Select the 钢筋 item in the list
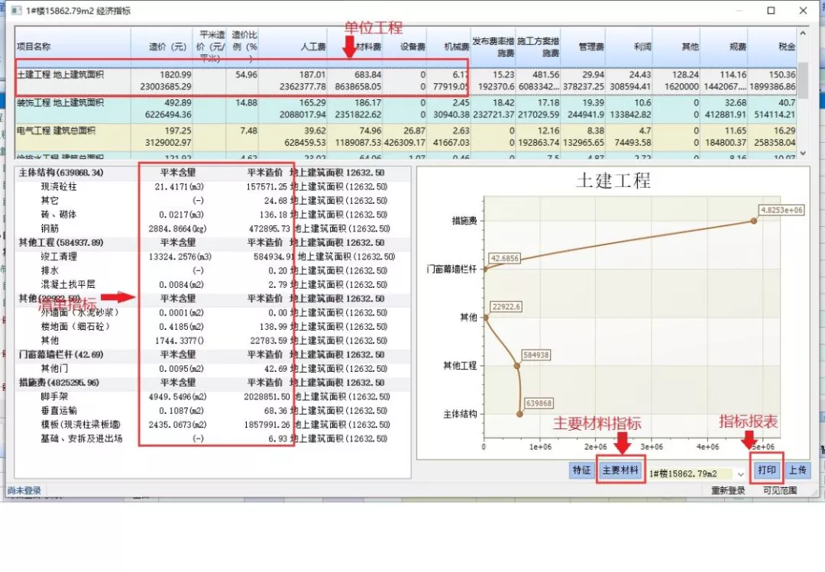The width and height of the screenshot is (825, 572). click(x=50, y=229)
